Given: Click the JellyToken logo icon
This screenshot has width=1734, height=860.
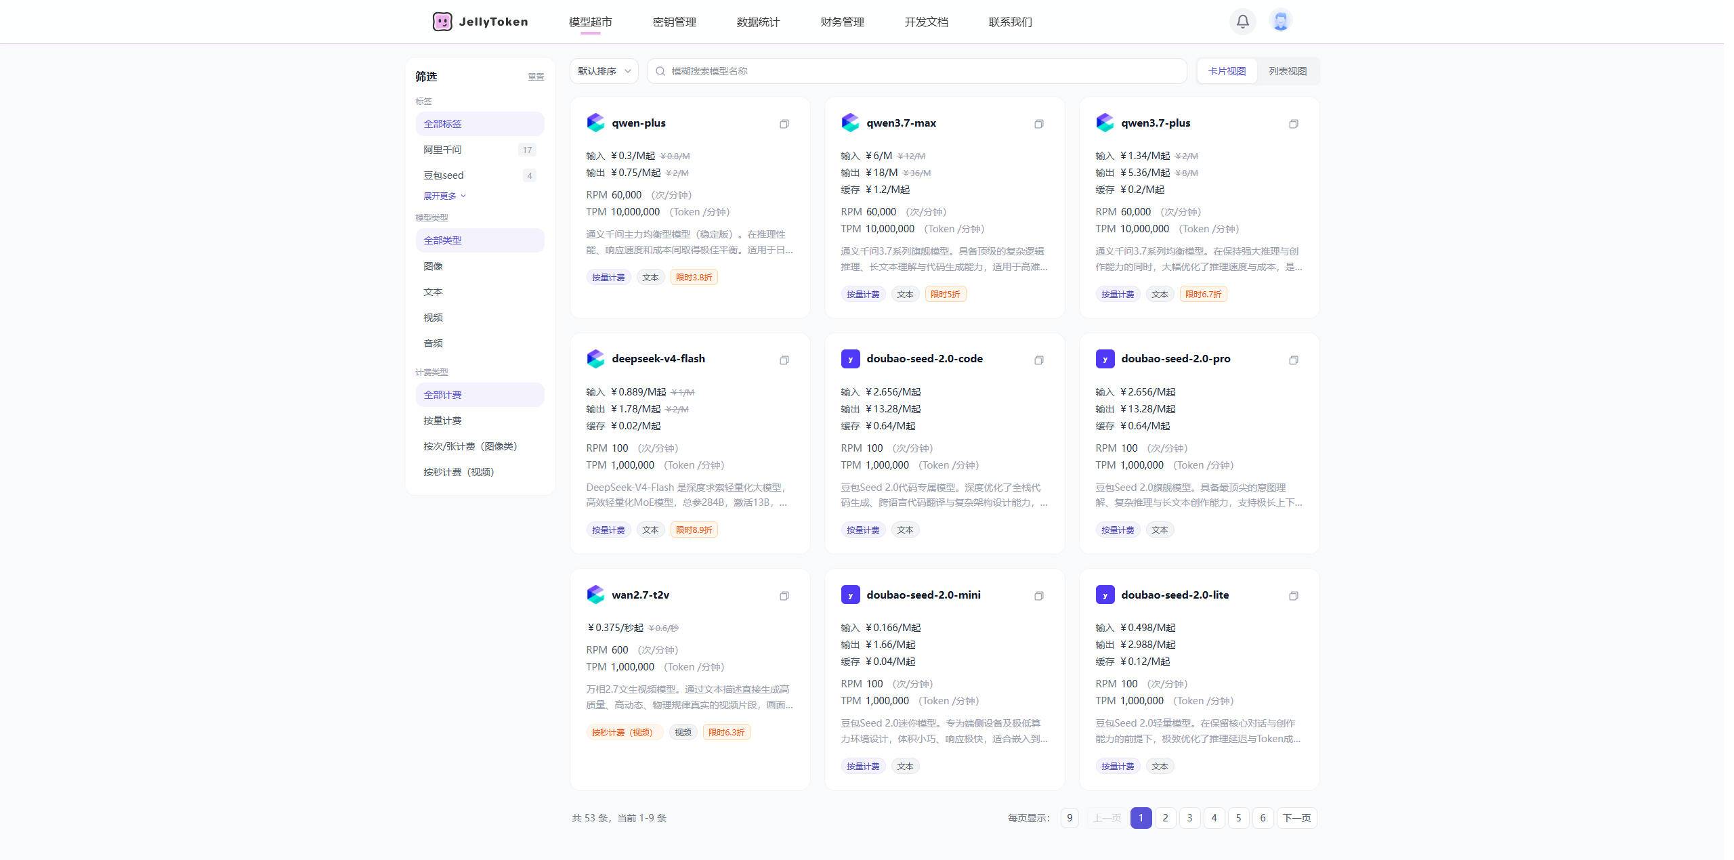Looking at the screenshot, I should (x=442, y=22).
